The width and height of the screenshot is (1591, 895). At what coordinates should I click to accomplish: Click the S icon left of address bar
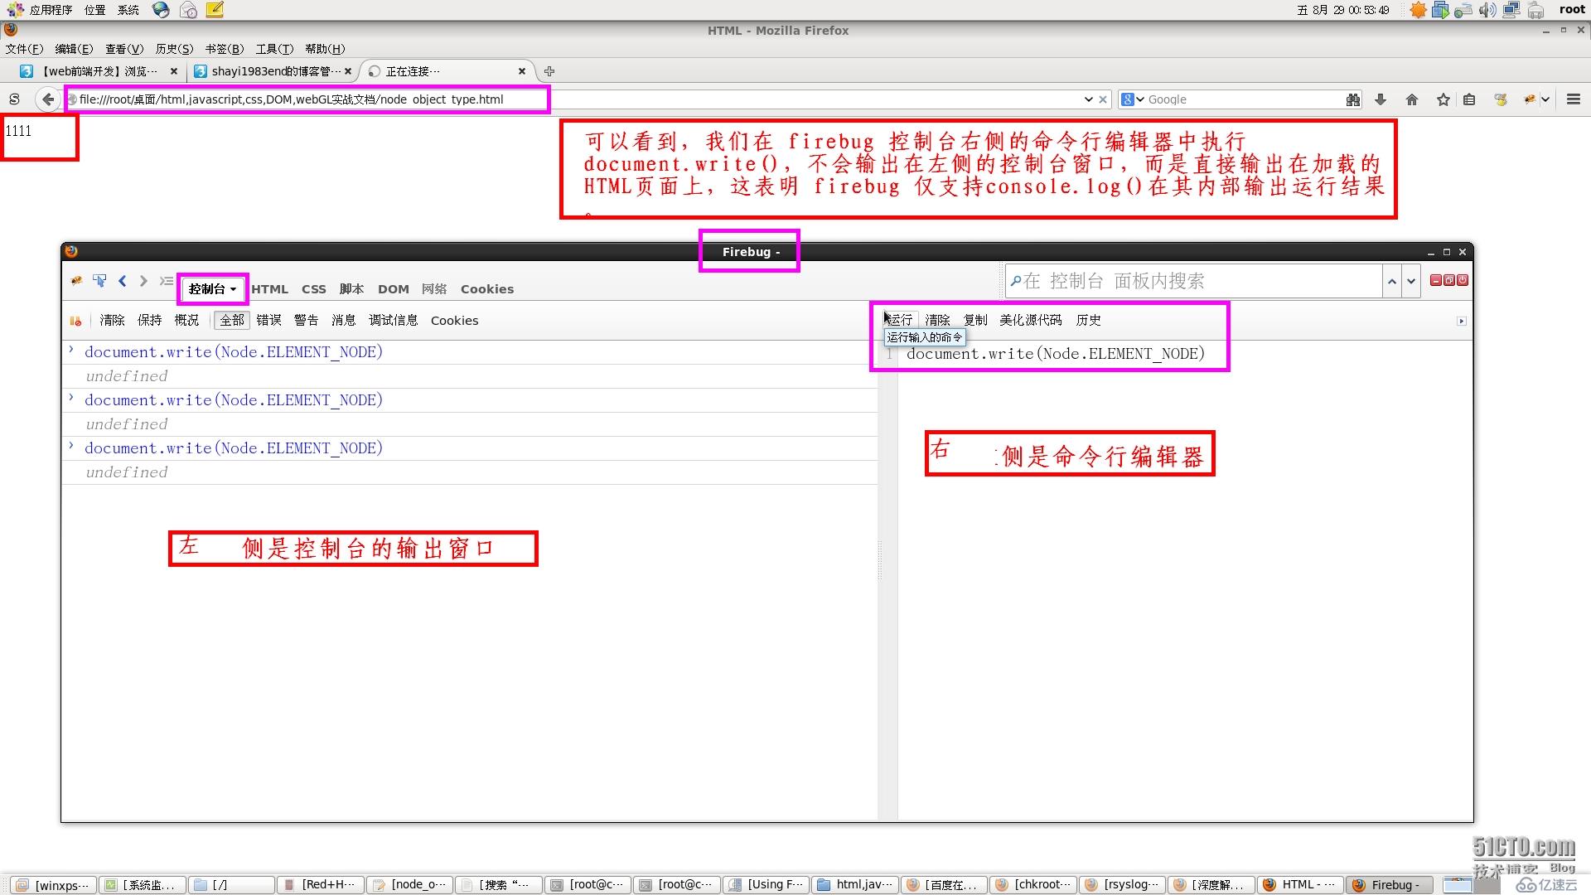[14, 99]
